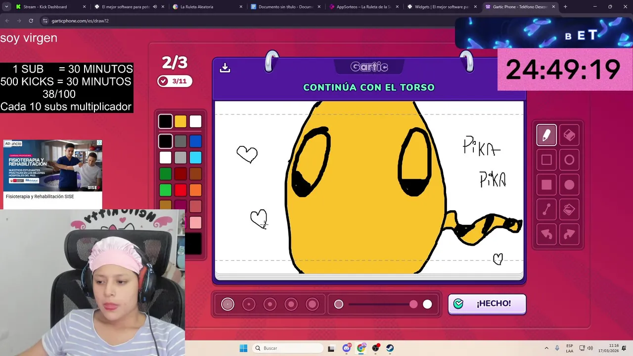Screen dimensions: 633x356
Task: Pick the third brush size
Action: [x=270, y=304]
